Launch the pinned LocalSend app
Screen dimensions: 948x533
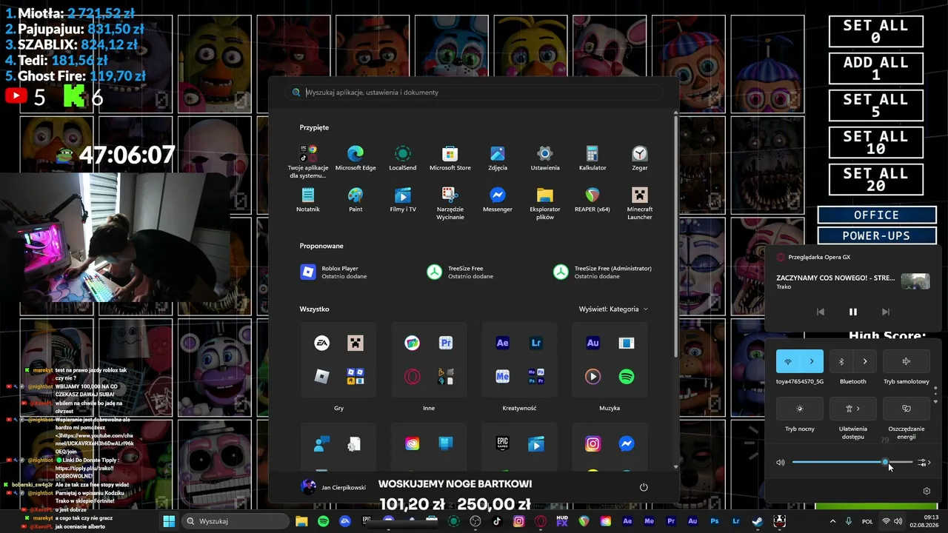(403, 158)
